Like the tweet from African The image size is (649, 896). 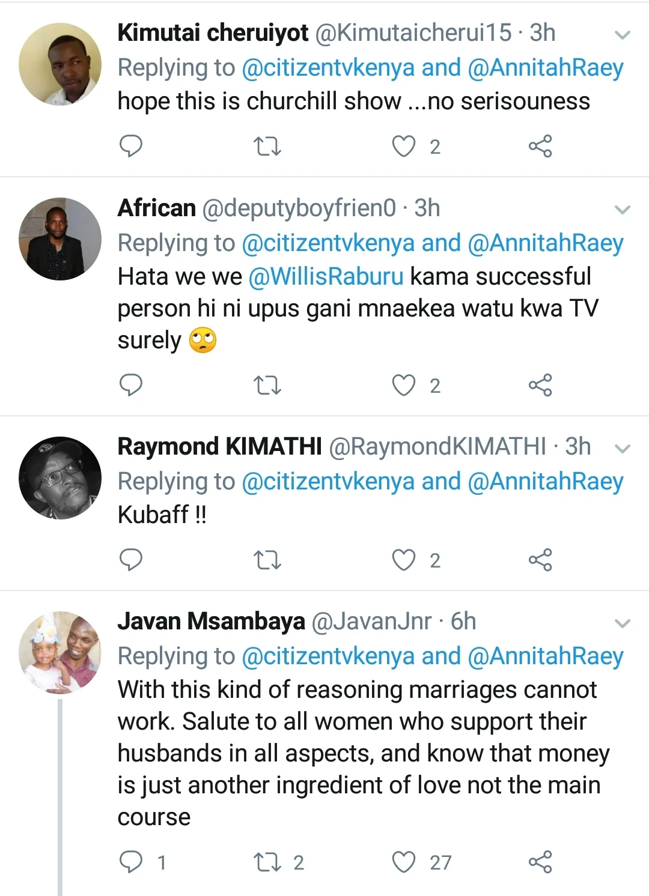point(404,385)
